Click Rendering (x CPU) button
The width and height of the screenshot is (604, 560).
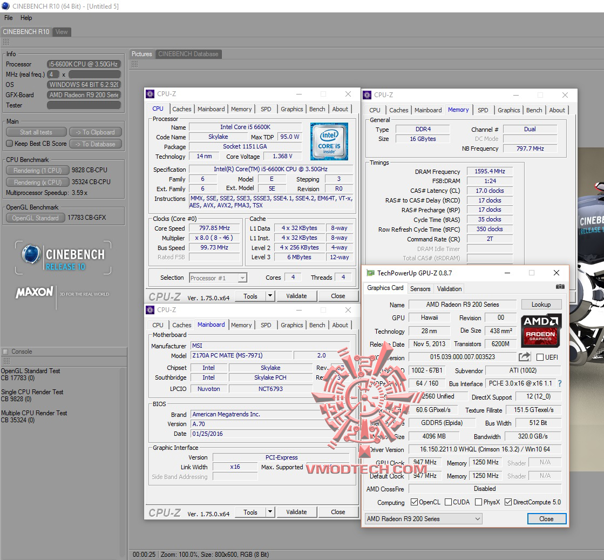(37, 182)
